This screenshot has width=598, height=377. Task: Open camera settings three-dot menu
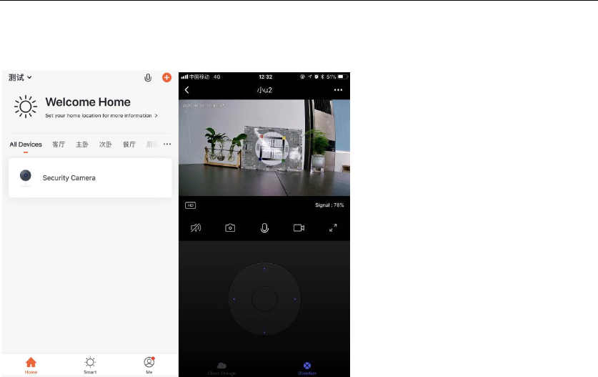[338, 89]
